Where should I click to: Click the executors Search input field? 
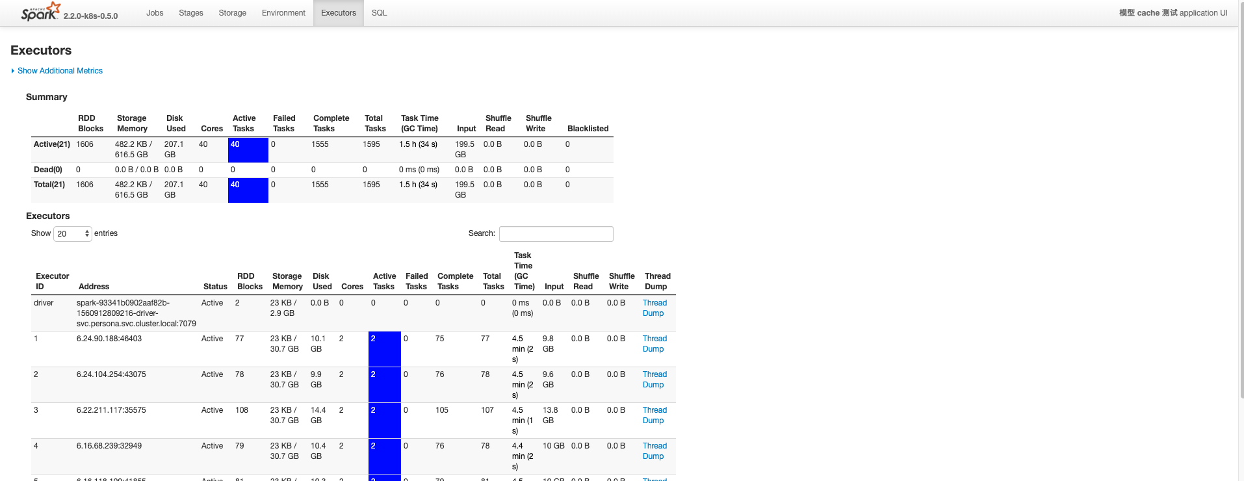[556, 234]
